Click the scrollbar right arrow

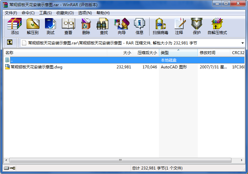tap(242, 160)
